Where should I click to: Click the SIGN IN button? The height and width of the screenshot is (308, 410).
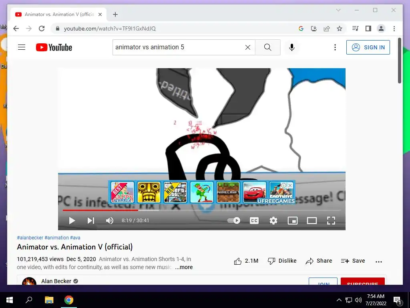368,47
